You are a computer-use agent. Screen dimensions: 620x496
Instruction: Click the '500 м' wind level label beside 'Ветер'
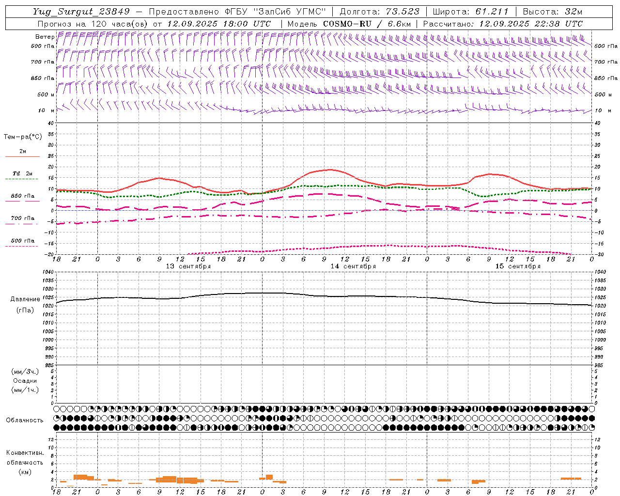click(46, 94)
